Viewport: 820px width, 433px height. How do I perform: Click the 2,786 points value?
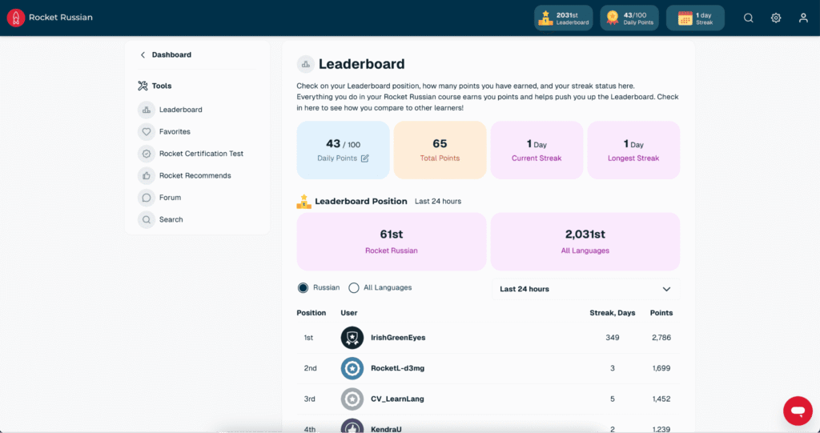coord(661,338)
